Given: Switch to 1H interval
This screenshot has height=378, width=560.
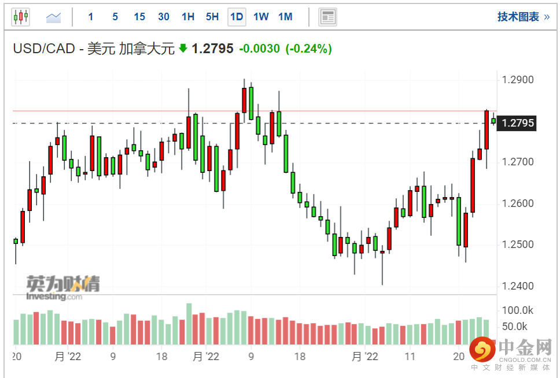Looking at the screenshot, I should (x=188, y=17).
